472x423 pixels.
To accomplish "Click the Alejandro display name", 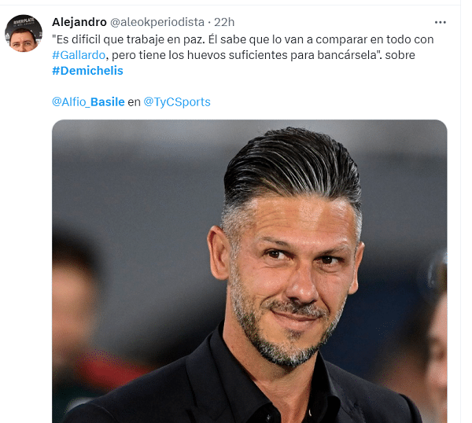I will (79, 22).
